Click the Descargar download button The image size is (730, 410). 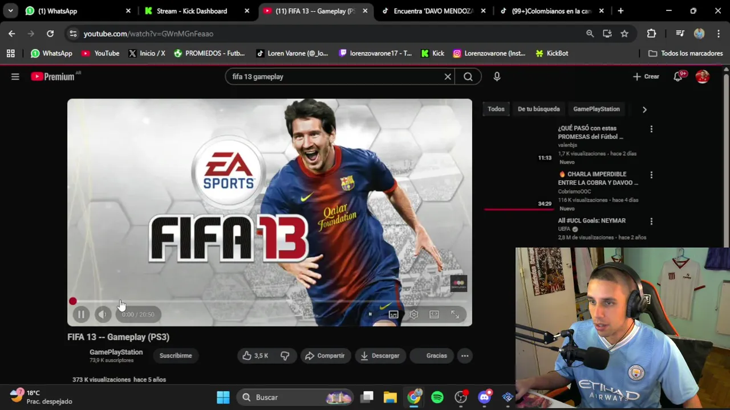380,355
